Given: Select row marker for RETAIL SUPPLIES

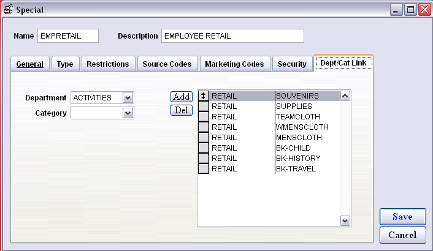Looking at the screenshot, I should [204, 107].
